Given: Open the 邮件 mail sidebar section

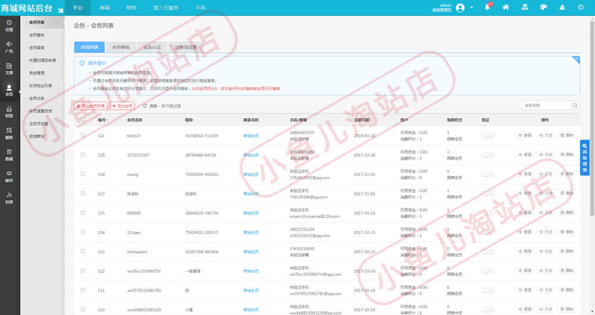Looking at the screenshot, I should (x=9, y=177).
